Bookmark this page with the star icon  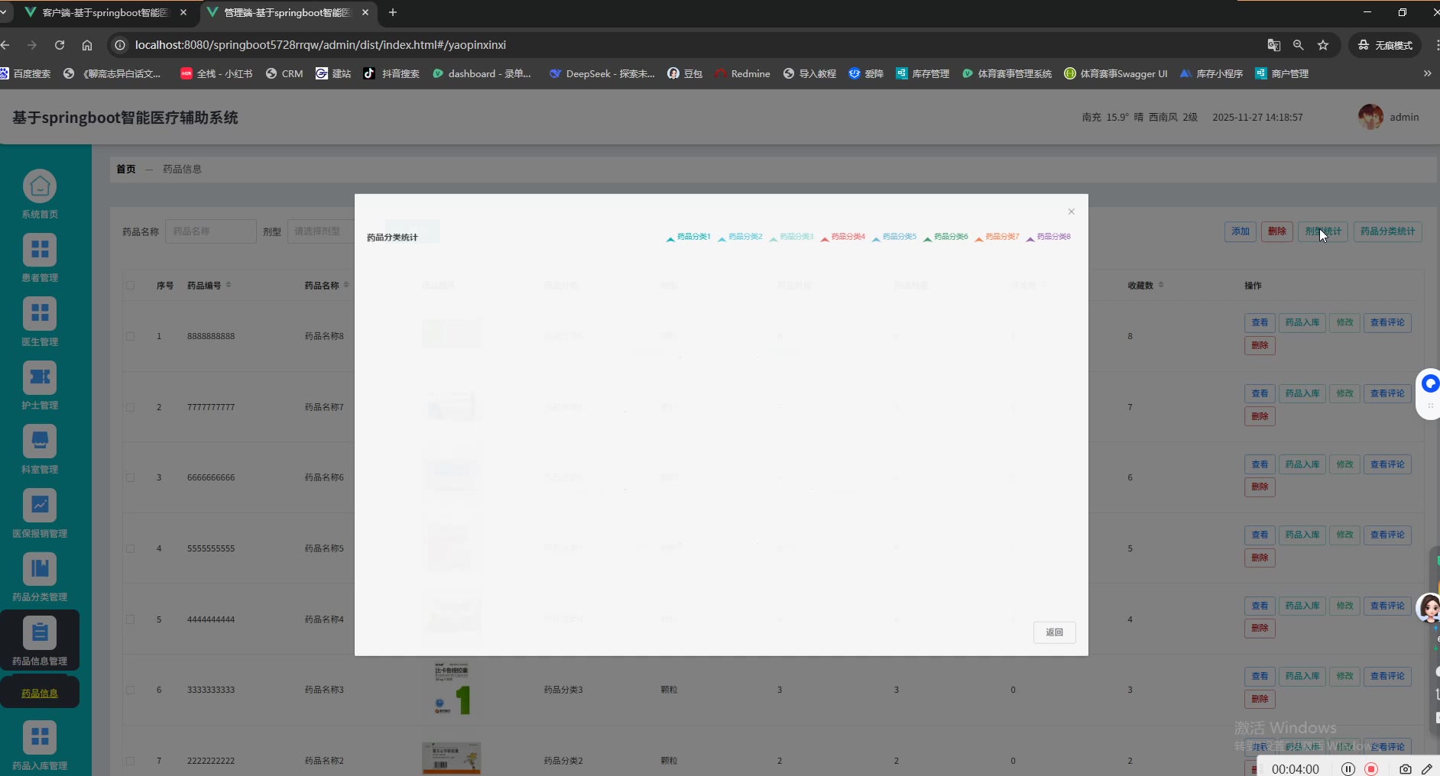pyautogui.click(x=1323, y=45)
